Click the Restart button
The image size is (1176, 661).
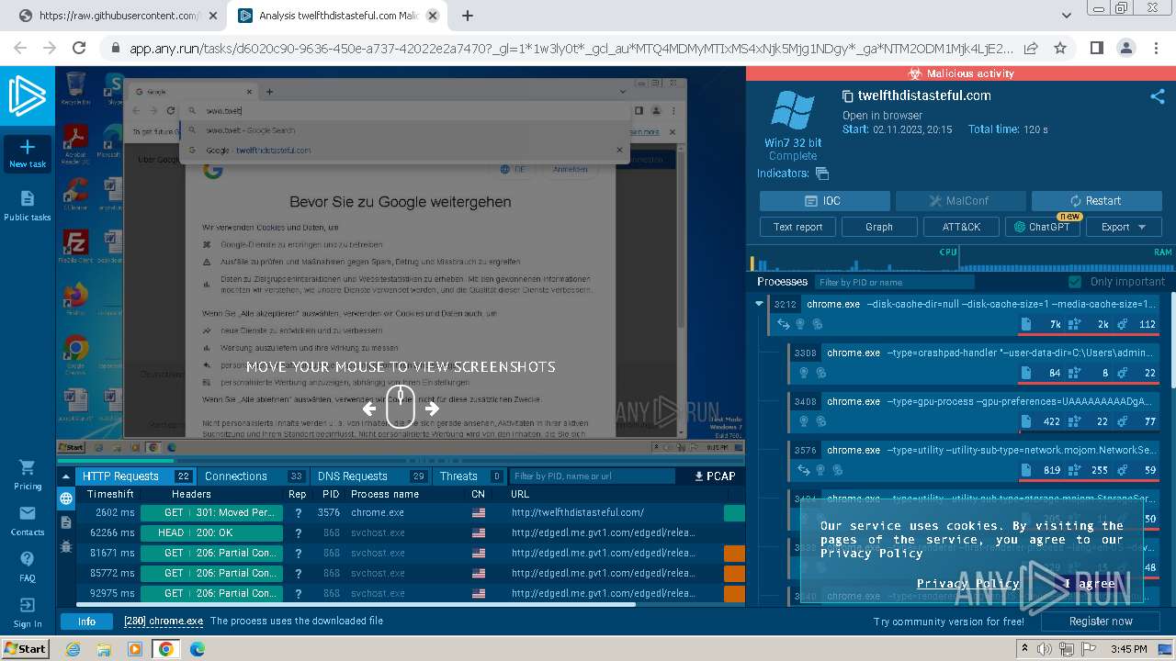click(1096, 201)
